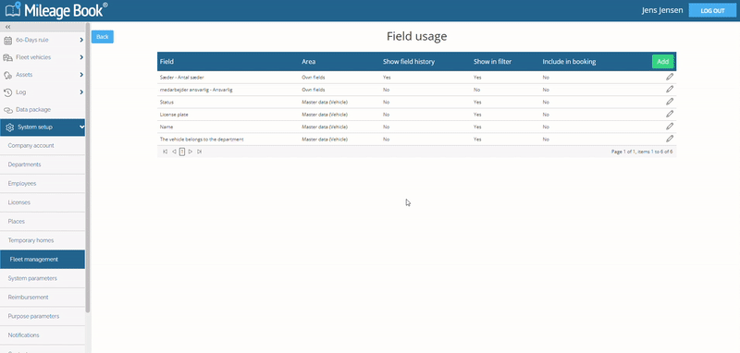Screen dimensions: 740x353
Task: Click the Data package icon
Action: tap(7, 110)
